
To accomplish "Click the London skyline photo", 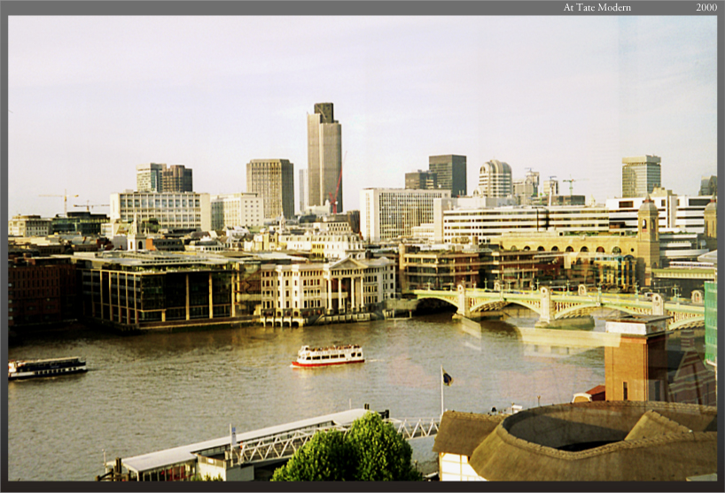I will tap(362, 249).
